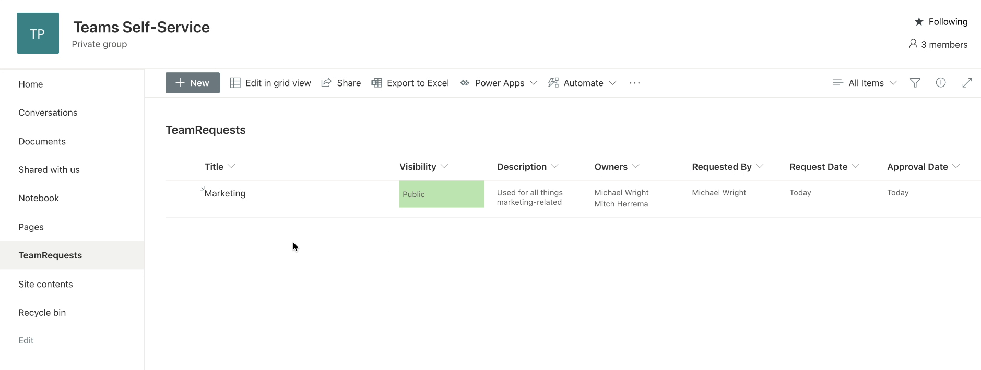Expand content with the full-screen arrow icon
Viewport: 981px width, 370px height.
click(967, 83)
